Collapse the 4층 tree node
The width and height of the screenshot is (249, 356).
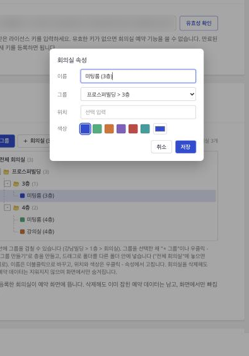pos(8,208)
